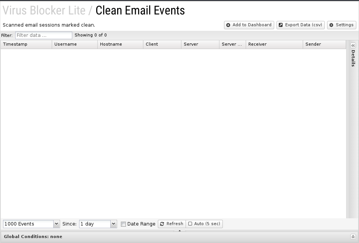Click the vertical Details panel label
This screenshot has height=243, width=359.
coord(353,58)
